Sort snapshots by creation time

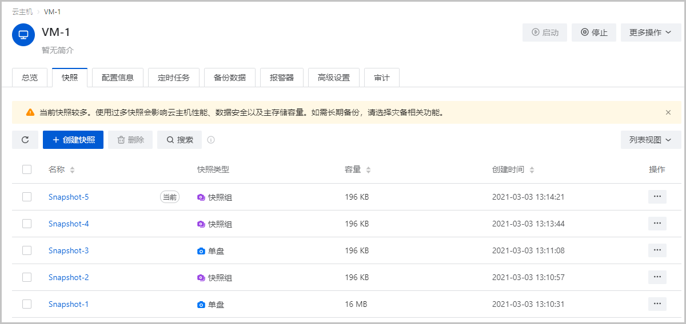[532, 170]
